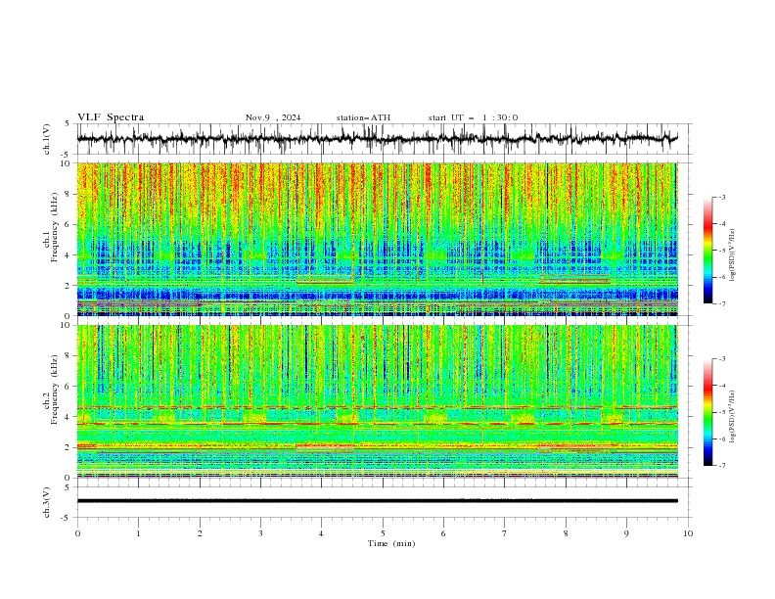Click the '-7' label on upper color bar

pos(721,303)
